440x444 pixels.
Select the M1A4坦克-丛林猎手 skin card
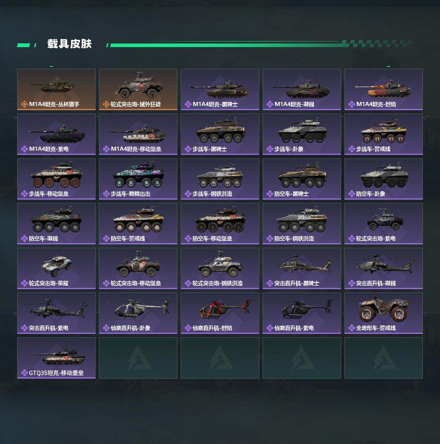(56, 89)
